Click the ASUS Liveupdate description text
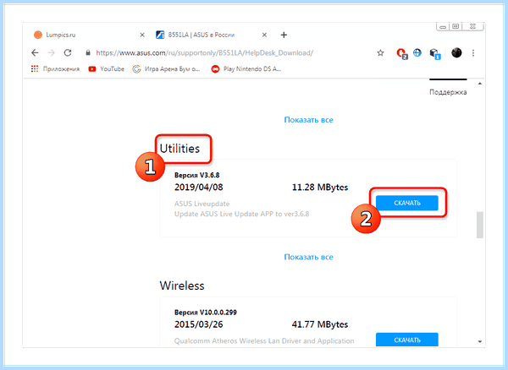Screen dimensions: 508x370 pos(202,204)
